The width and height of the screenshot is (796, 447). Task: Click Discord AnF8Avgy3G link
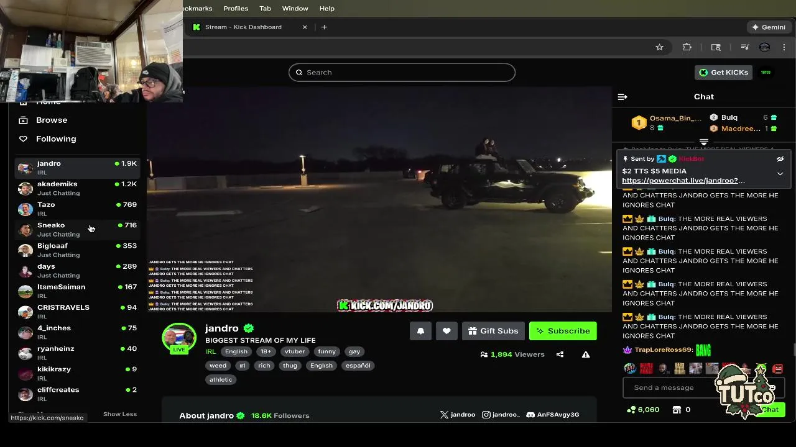coord(552,415)
